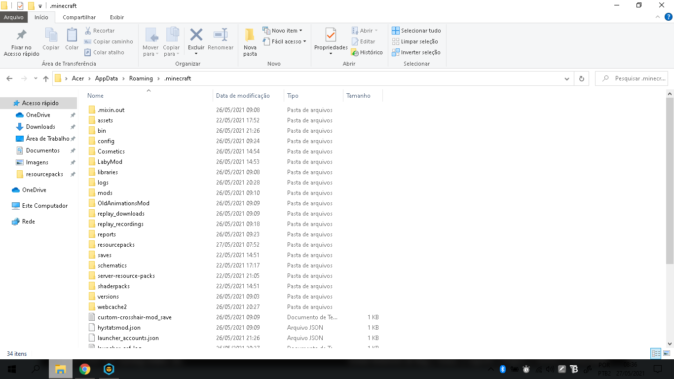Screen dimensions: 674x379
Task: Go back with the left arrow
Action: (9, 78)
